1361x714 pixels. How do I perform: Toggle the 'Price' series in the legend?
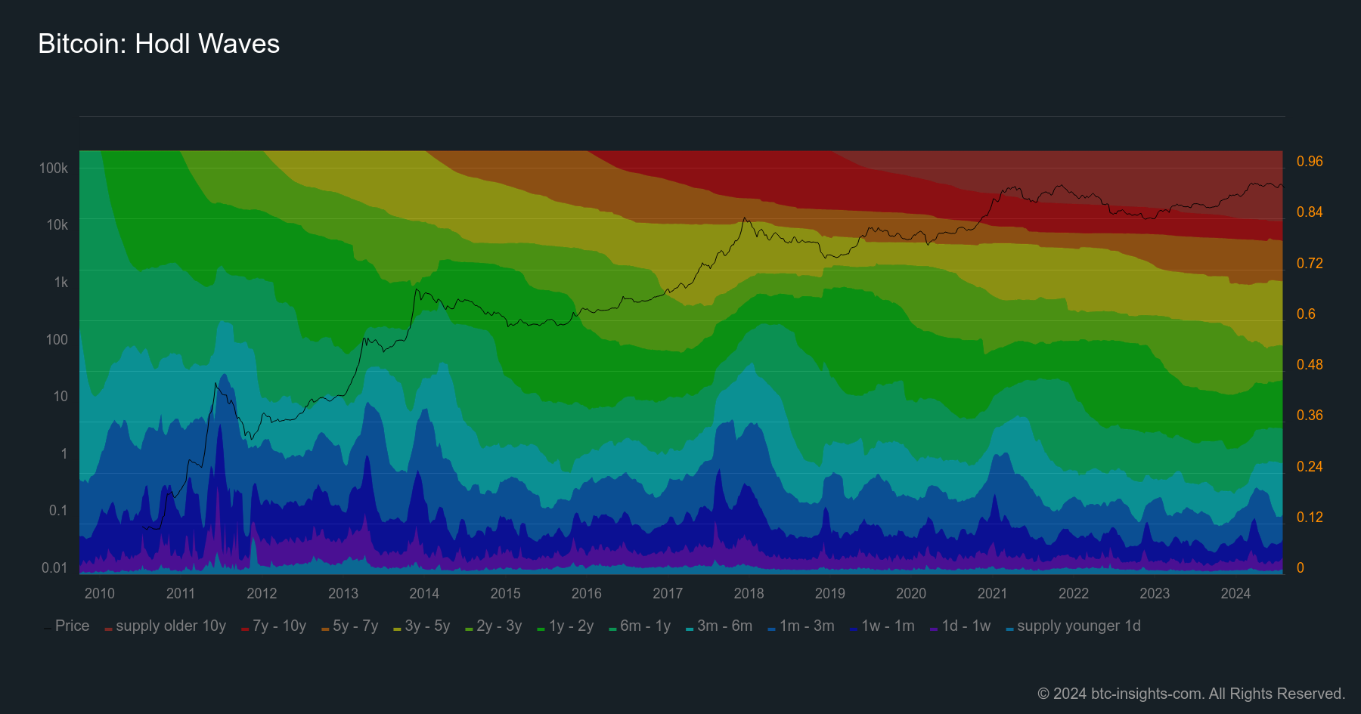[x=72, y=626]
